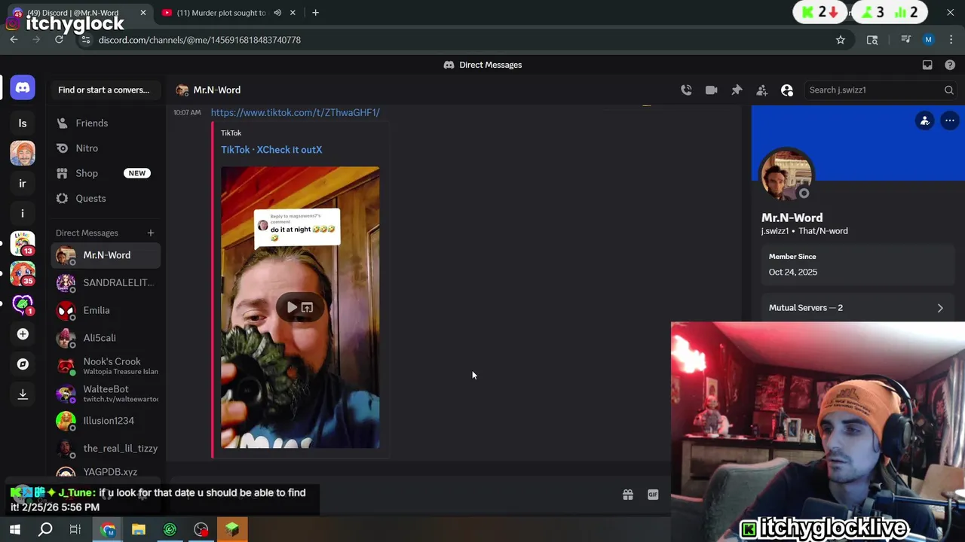Click the browser address bar URL
The height and width of the screenshot is (542, 965).
click(200, 40)
